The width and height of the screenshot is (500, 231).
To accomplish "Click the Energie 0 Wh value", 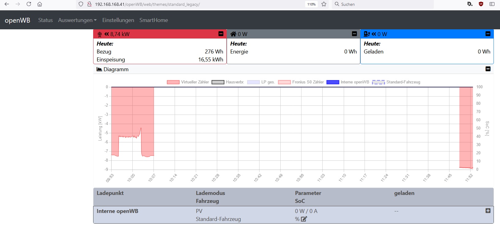I will coord(350,52).
